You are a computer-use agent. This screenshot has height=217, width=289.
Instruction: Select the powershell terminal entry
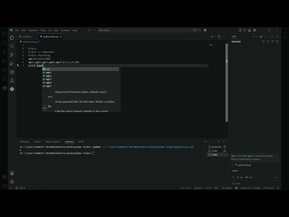click(x=217, y=146)
